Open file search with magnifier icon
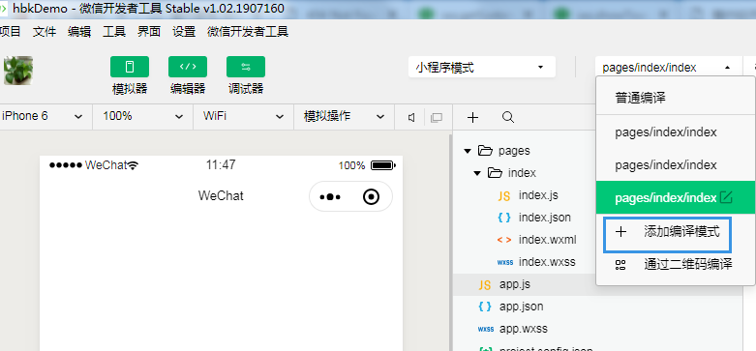 [x=507, y=117]
